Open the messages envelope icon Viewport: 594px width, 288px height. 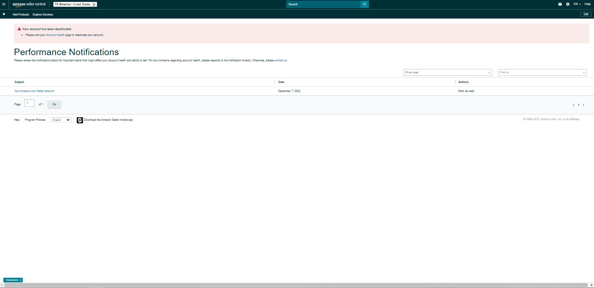click(x=560, y=4)
